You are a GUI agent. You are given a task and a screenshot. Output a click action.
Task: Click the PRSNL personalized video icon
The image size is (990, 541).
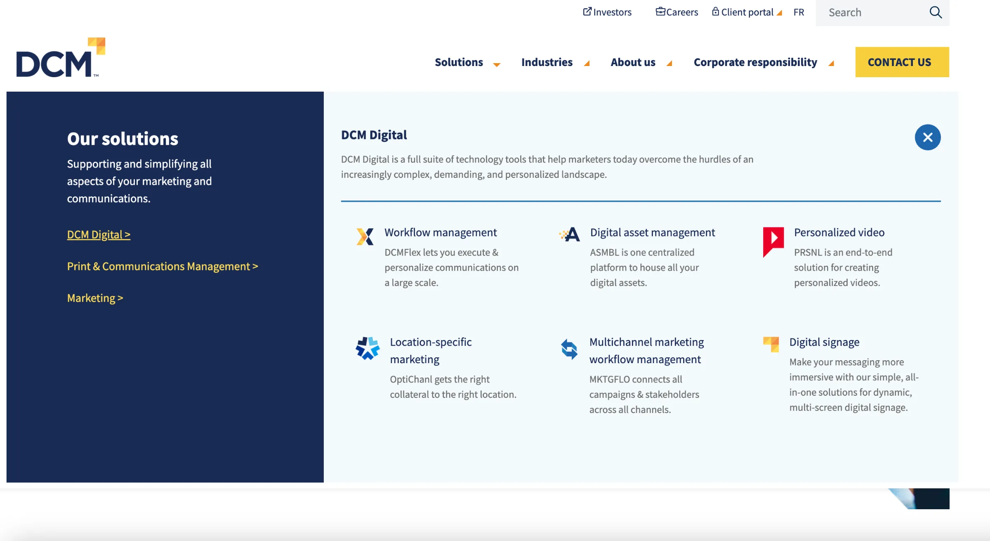pyautogui.click(x=773, y=242)
